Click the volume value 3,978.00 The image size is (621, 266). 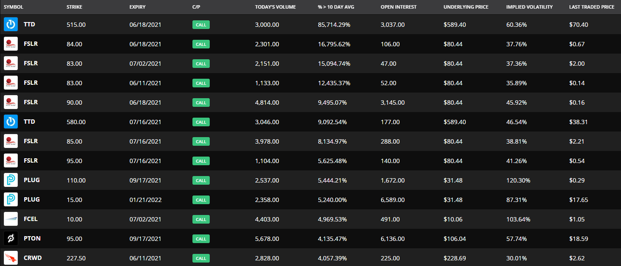pos(267,141)
